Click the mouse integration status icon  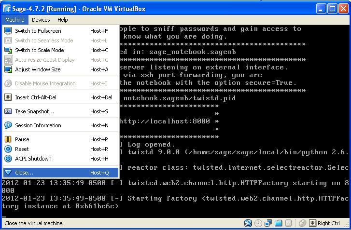(302, 223)
